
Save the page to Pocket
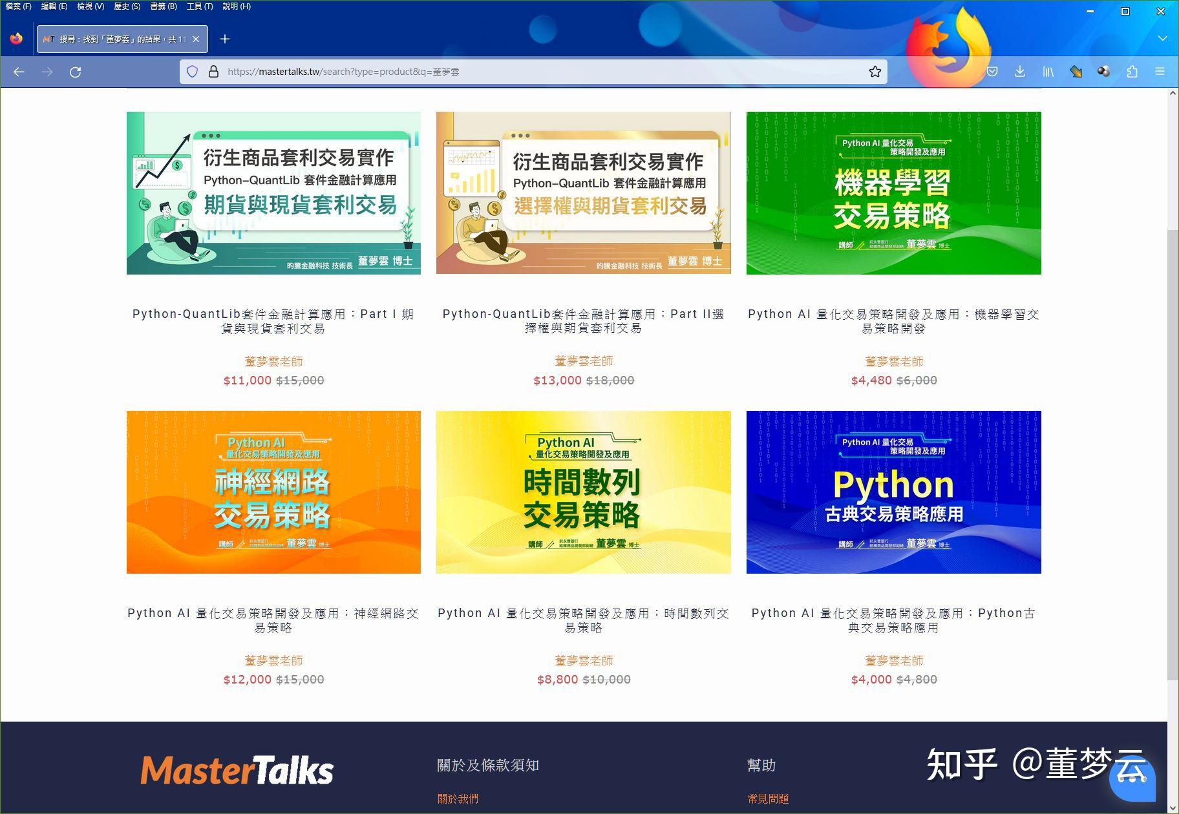click(x=992, y=72)
